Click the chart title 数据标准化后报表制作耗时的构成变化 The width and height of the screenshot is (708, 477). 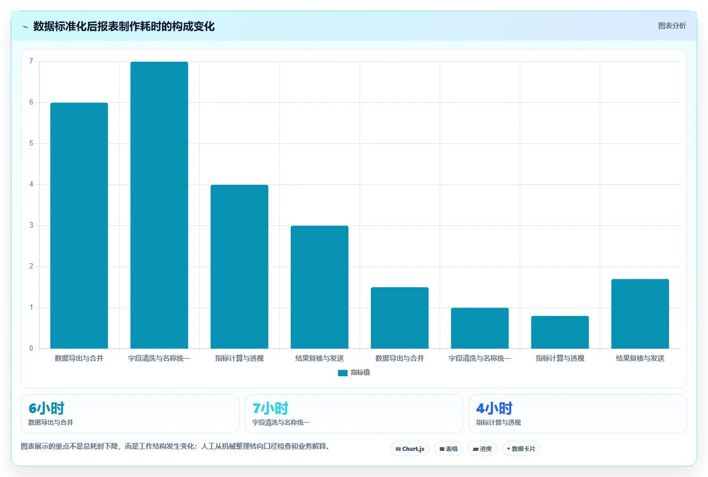pyautogui.click(x=124, y=26)
